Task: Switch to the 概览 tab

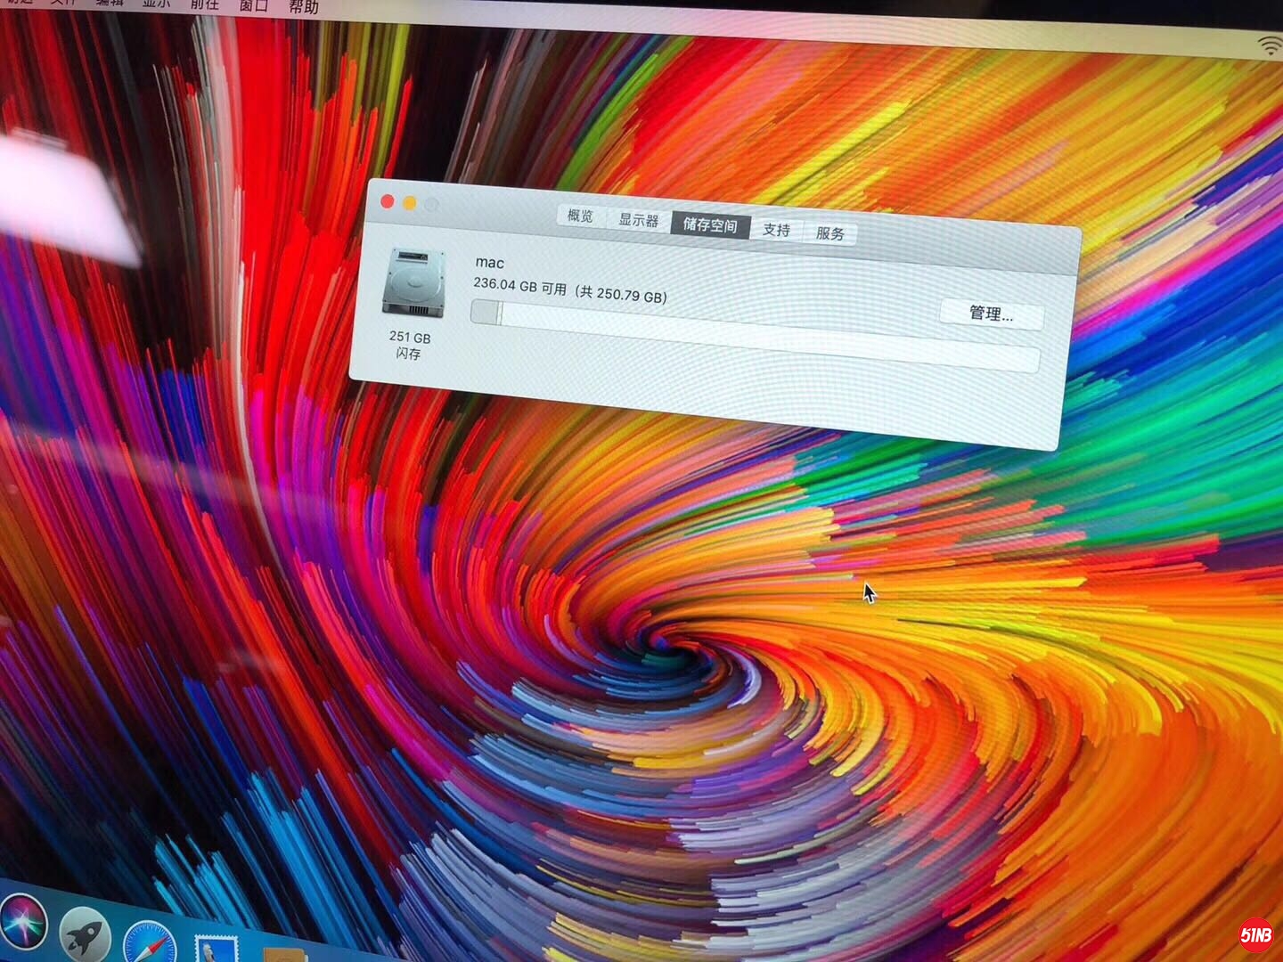Action: pyautogui.click(x=580, y=216)
